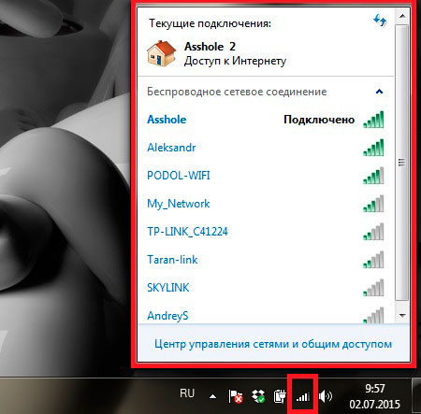Show hidden tray icons arrow

pos(212,396)
